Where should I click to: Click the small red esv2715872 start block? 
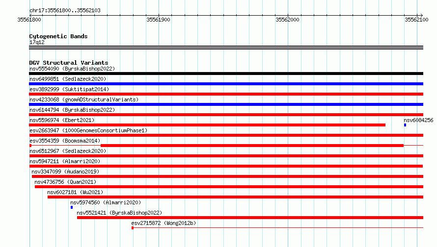pyautogui.click(x=133, y=228)
